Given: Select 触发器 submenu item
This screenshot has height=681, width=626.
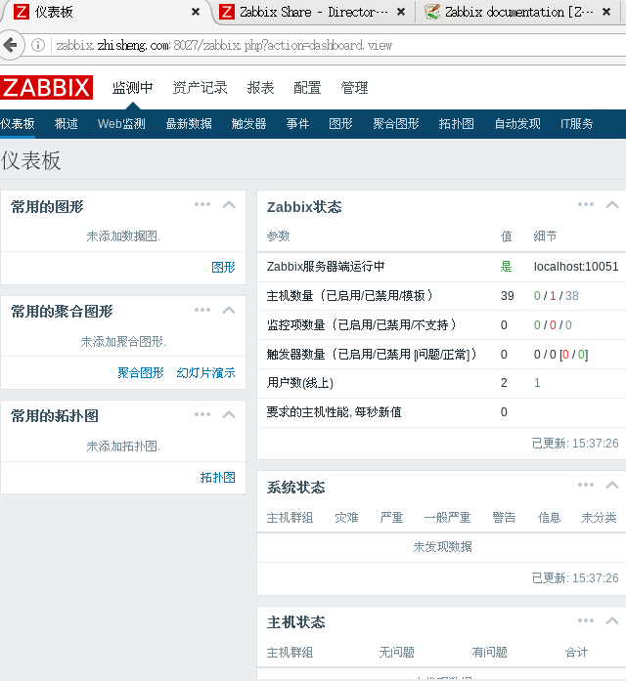Looking at the screenshot, I should (248, 124).
